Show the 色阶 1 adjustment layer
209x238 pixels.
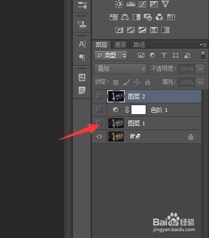click(99, 109)
